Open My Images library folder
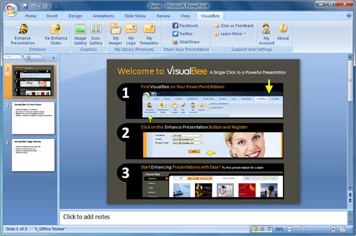The height and width of the screenshot is (236, 356). click(115, 34)
